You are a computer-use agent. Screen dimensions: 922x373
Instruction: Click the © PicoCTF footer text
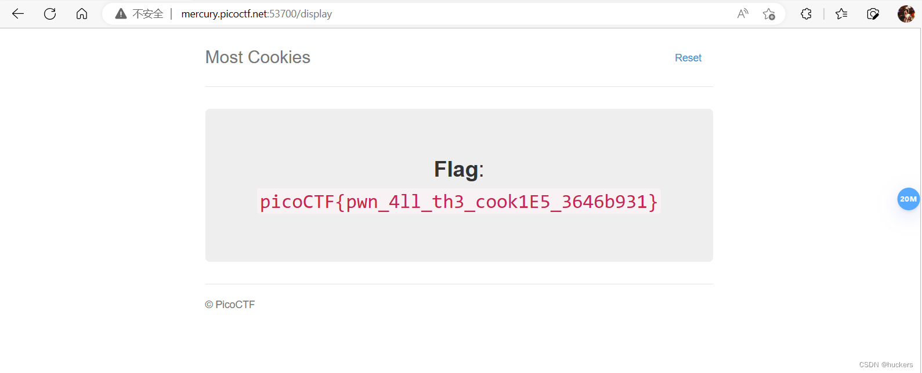coord(230,304)
